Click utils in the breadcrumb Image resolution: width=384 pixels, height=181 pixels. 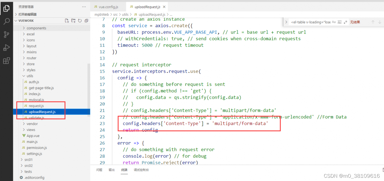125,14
